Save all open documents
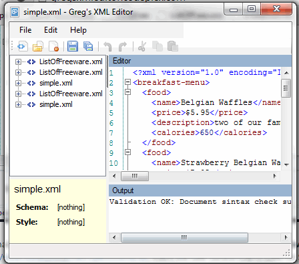 click(x=88, y=46)
